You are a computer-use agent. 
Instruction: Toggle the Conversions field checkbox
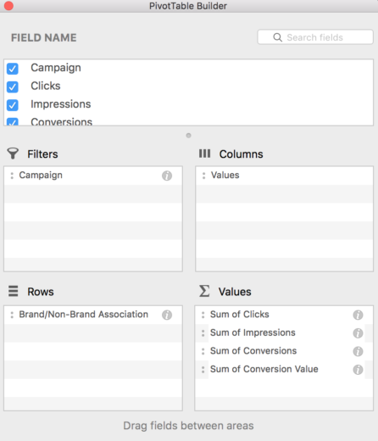pos(13,122)
